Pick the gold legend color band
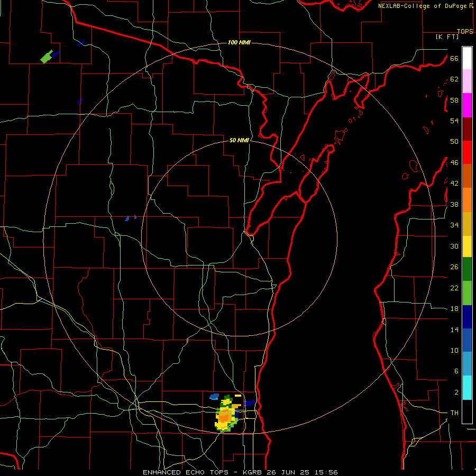 (467, 224)
